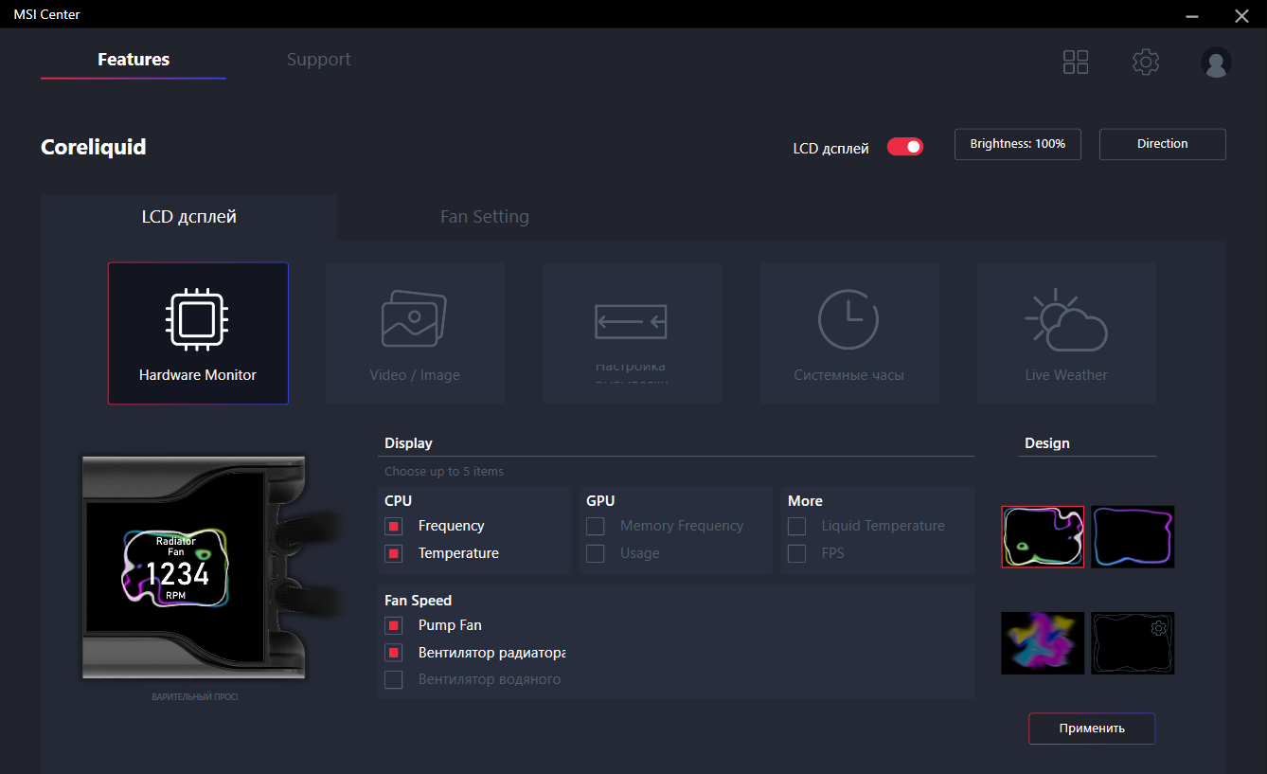
Task: Select the Hardware Monitor mode tile
Action: (x=198, y=333)
